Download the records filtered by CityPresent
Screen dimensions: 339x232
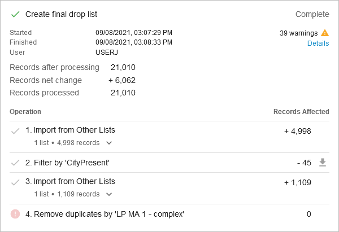(x=323, y=163)
